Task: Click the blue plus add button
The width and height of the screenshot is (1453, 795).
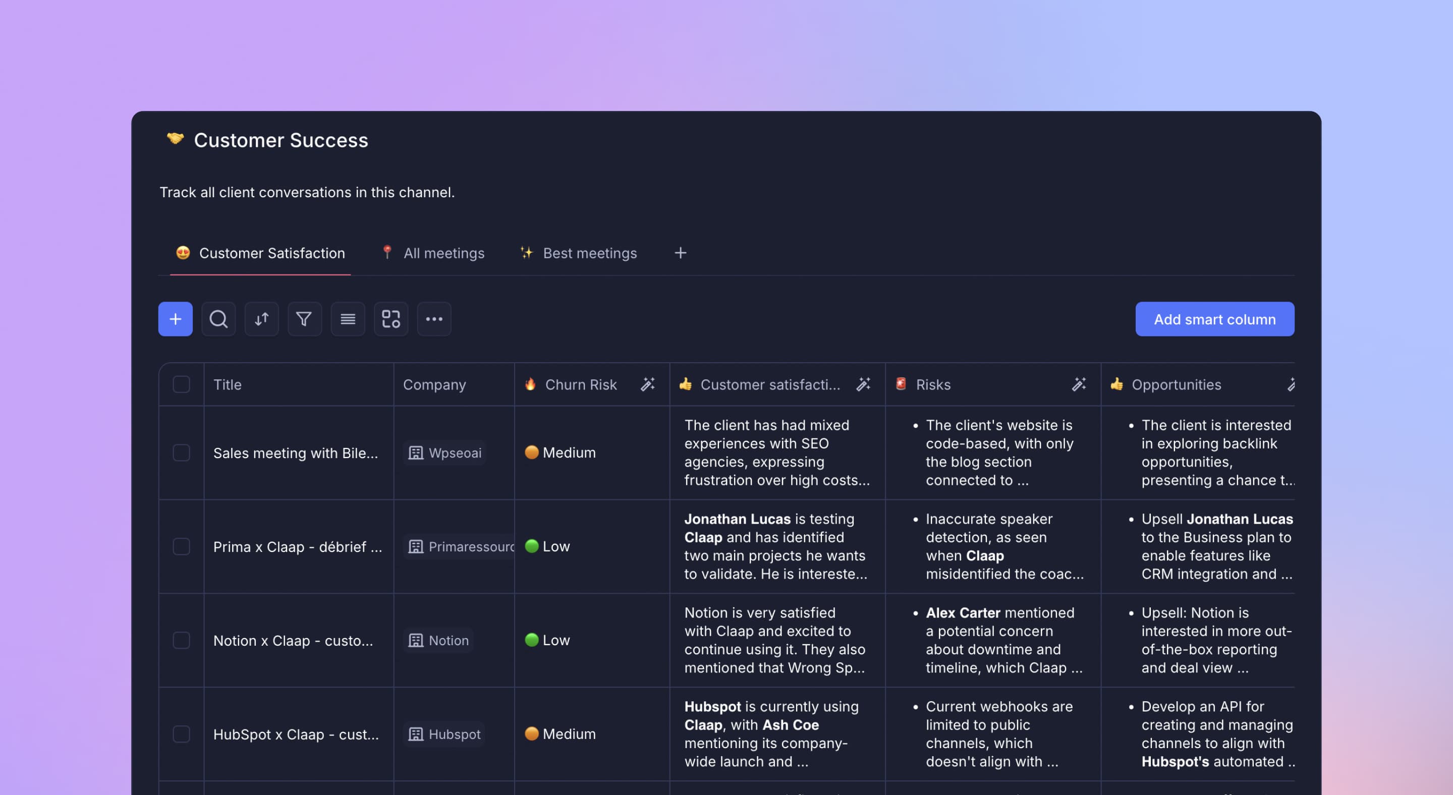Action: tap(176, 319)
